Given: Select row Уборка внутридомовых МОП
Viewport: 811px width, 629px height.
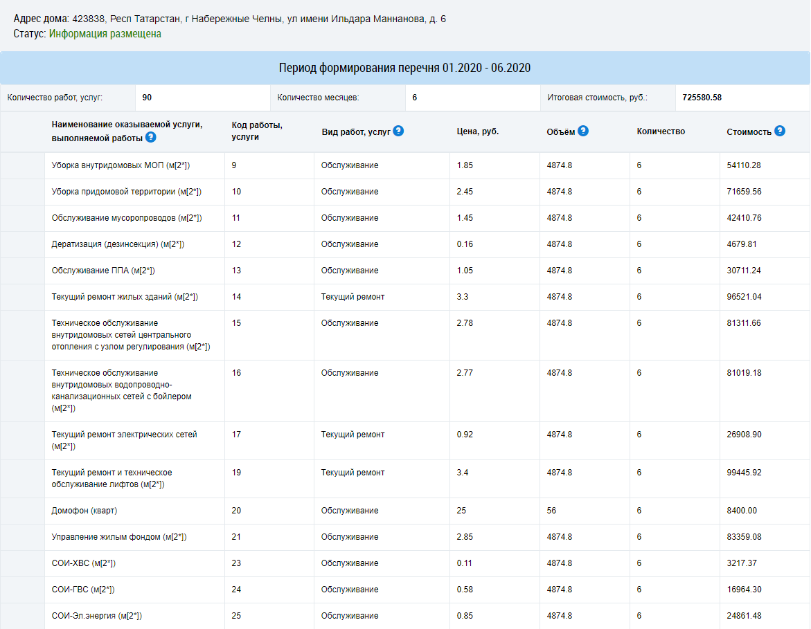Looking at the screenshot, I should pos(405,165).
